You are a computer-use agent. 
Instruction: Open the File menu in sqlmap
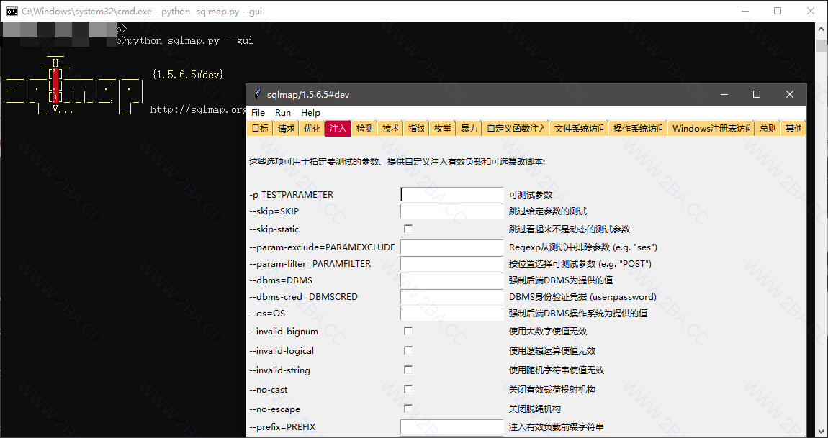pyautogui.click(x=258, y=112)
